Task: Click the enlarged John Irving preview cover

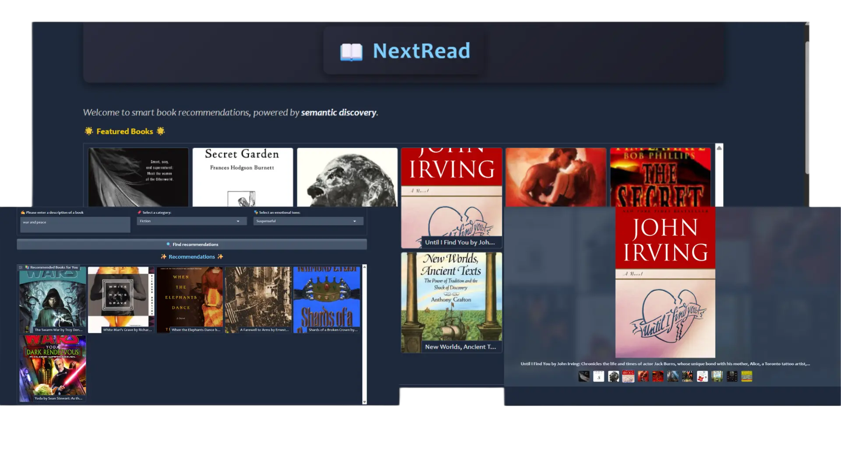Action: 665,282
